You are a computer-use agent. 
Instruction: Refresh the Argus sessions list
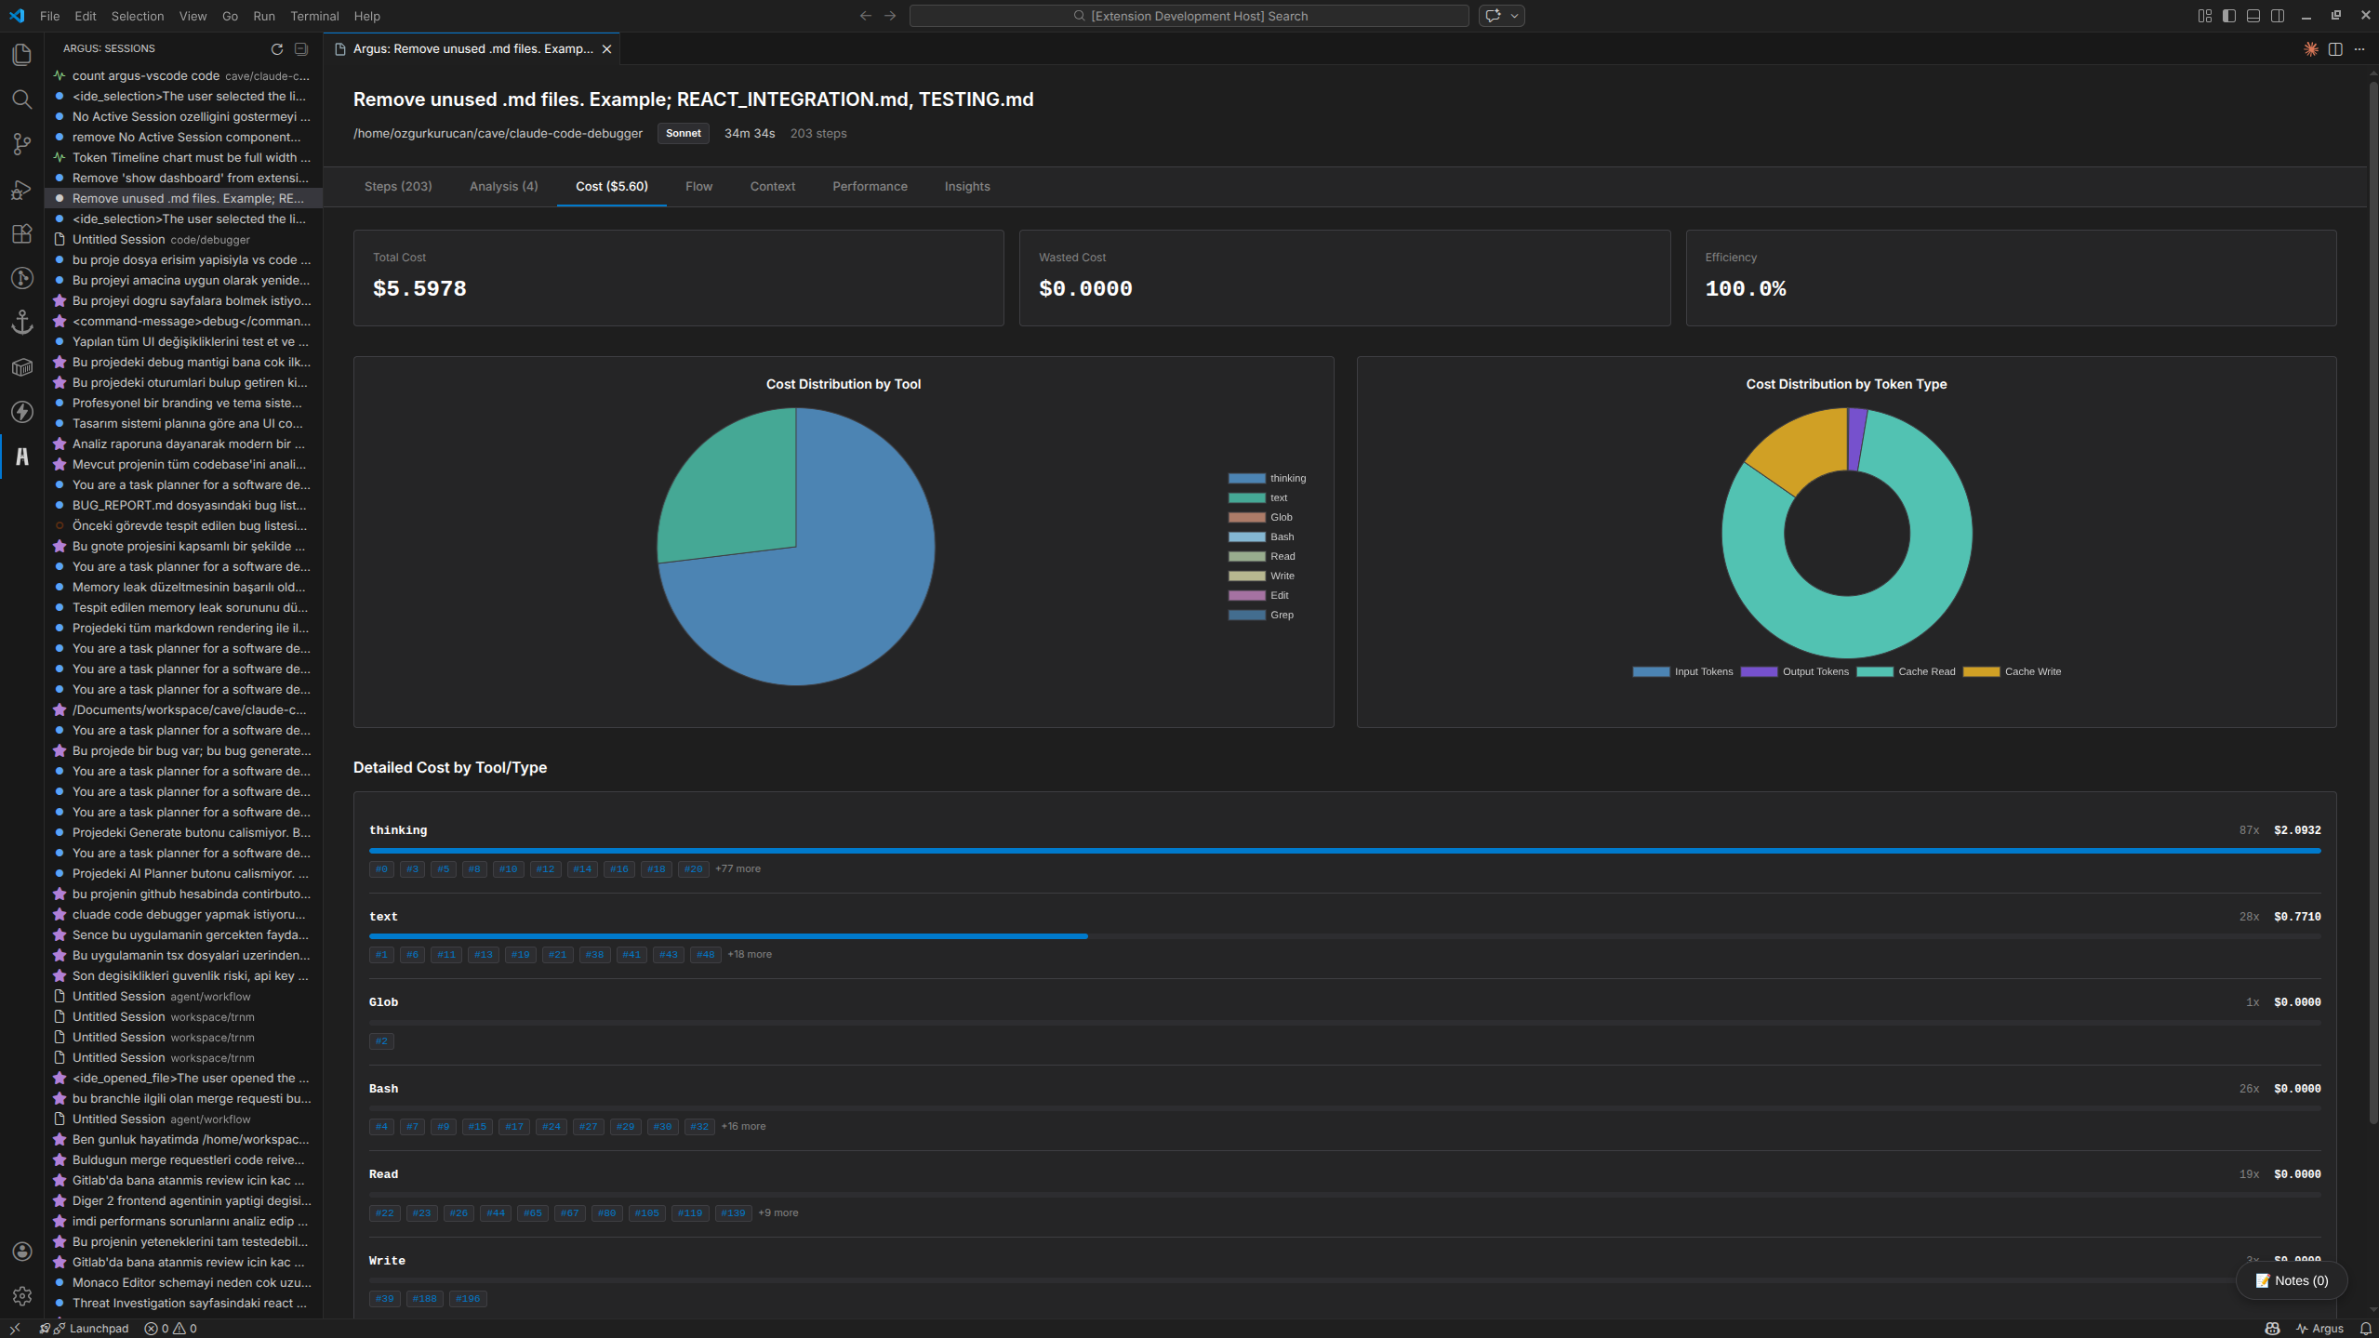coord(276,48)
